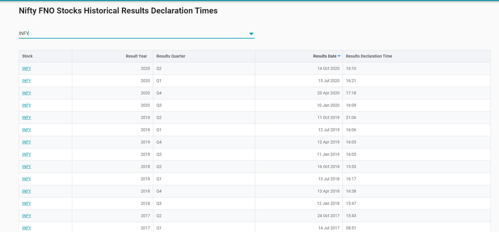Image resolution: width=499 pixels, height=232 pixels.
Task: Click the declaration time 21:06
Action: coord(351,117)
